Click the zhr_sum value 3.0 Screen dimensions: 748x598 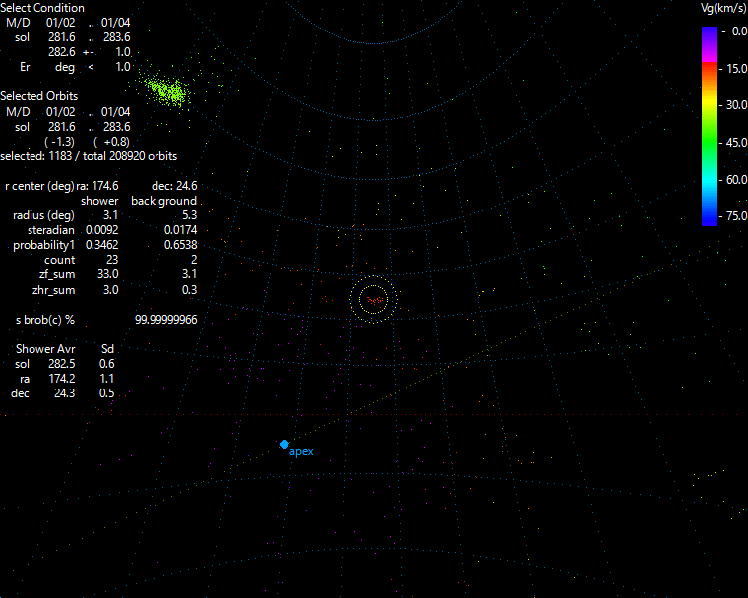pos(110,290)
